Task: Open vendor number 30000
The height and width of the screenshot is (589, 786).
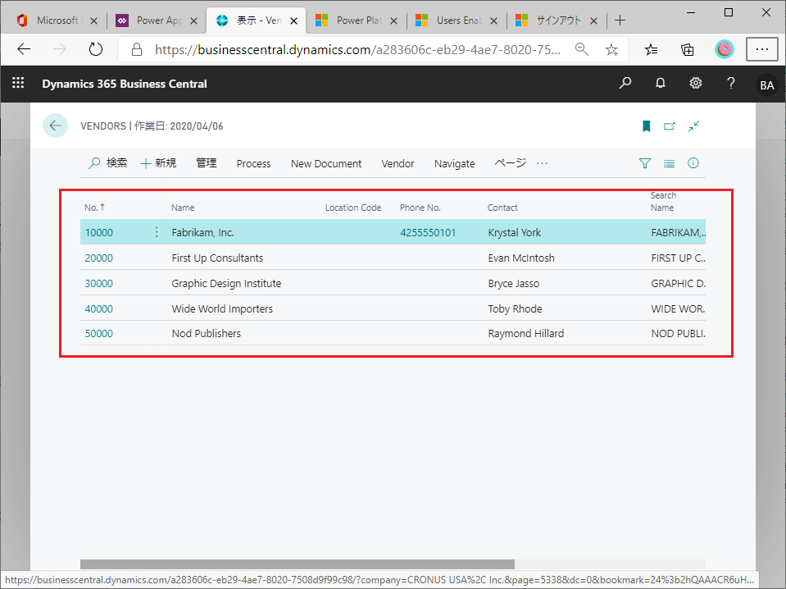Action: [x=98, y=284]
